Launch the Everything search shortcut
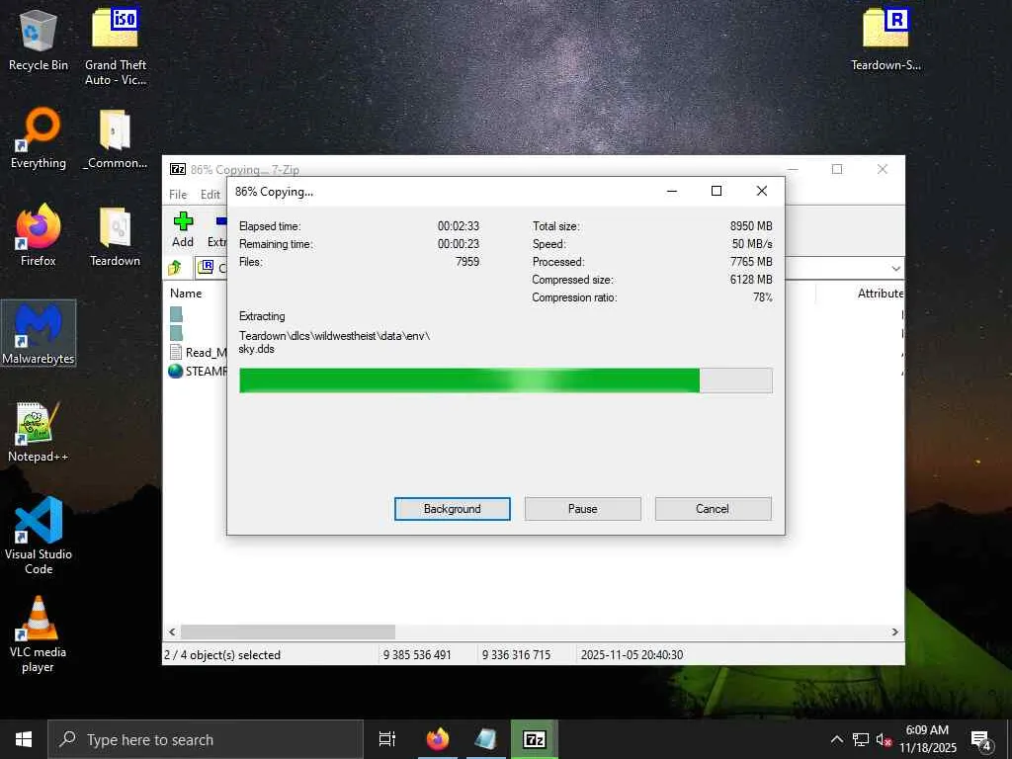Image resolution: width=1012 pixels, height=759 pixels. coord(39,138)
